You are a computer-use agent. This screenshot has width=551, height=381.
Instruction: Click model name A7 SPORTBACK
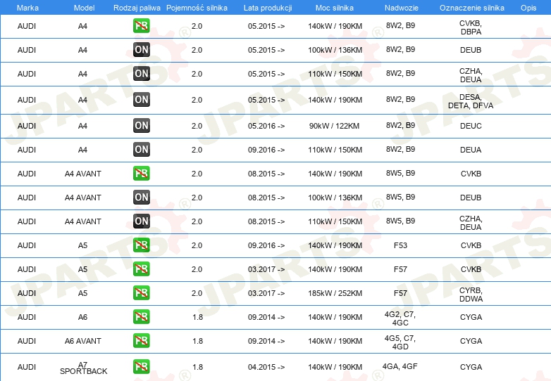point(83,368)
